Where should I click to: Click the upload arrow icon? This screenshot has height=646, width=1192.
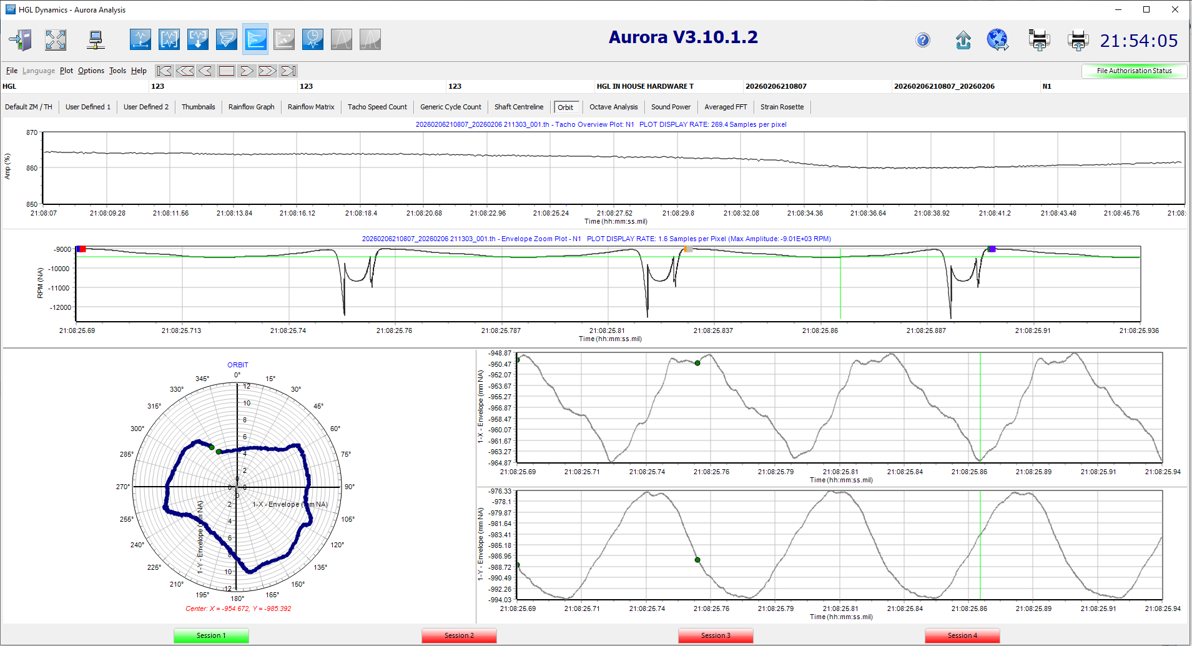tap(963, 41)
